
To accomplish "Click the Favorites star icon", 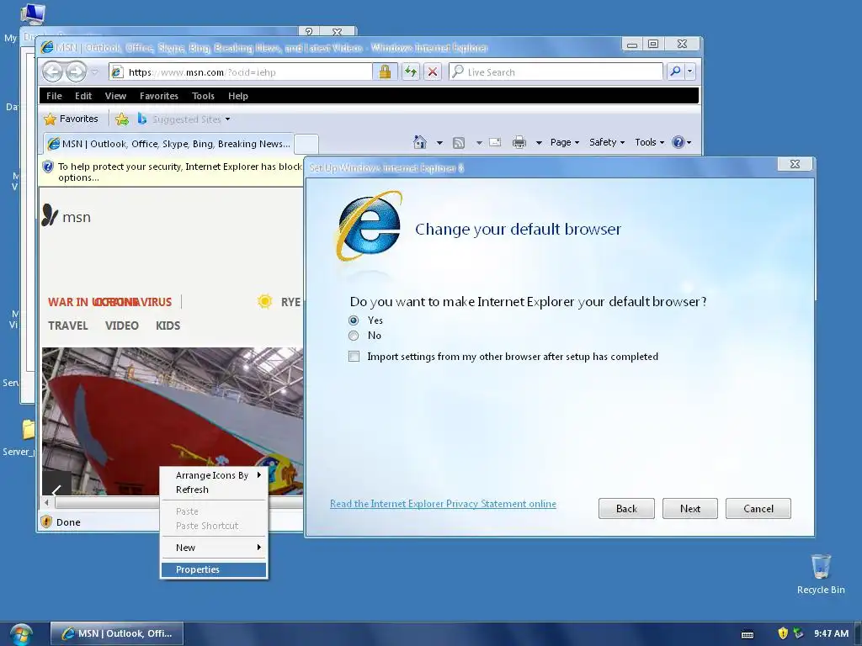I will pyautogui.click(x=50, y=119).
